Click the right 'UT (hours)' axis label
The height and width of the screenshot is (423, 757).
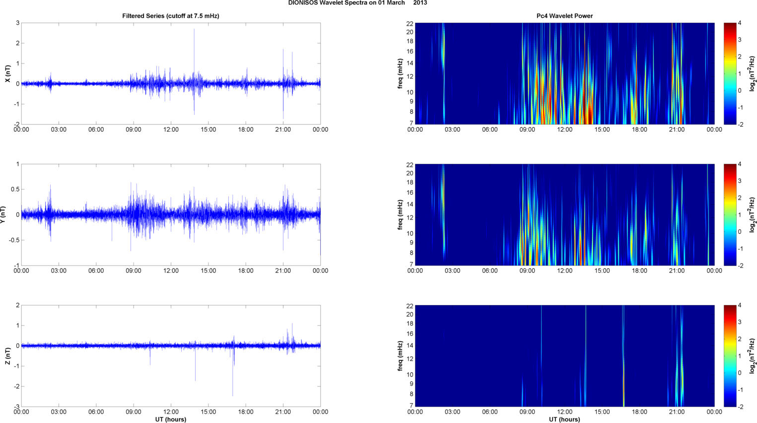tap(564, 419)
